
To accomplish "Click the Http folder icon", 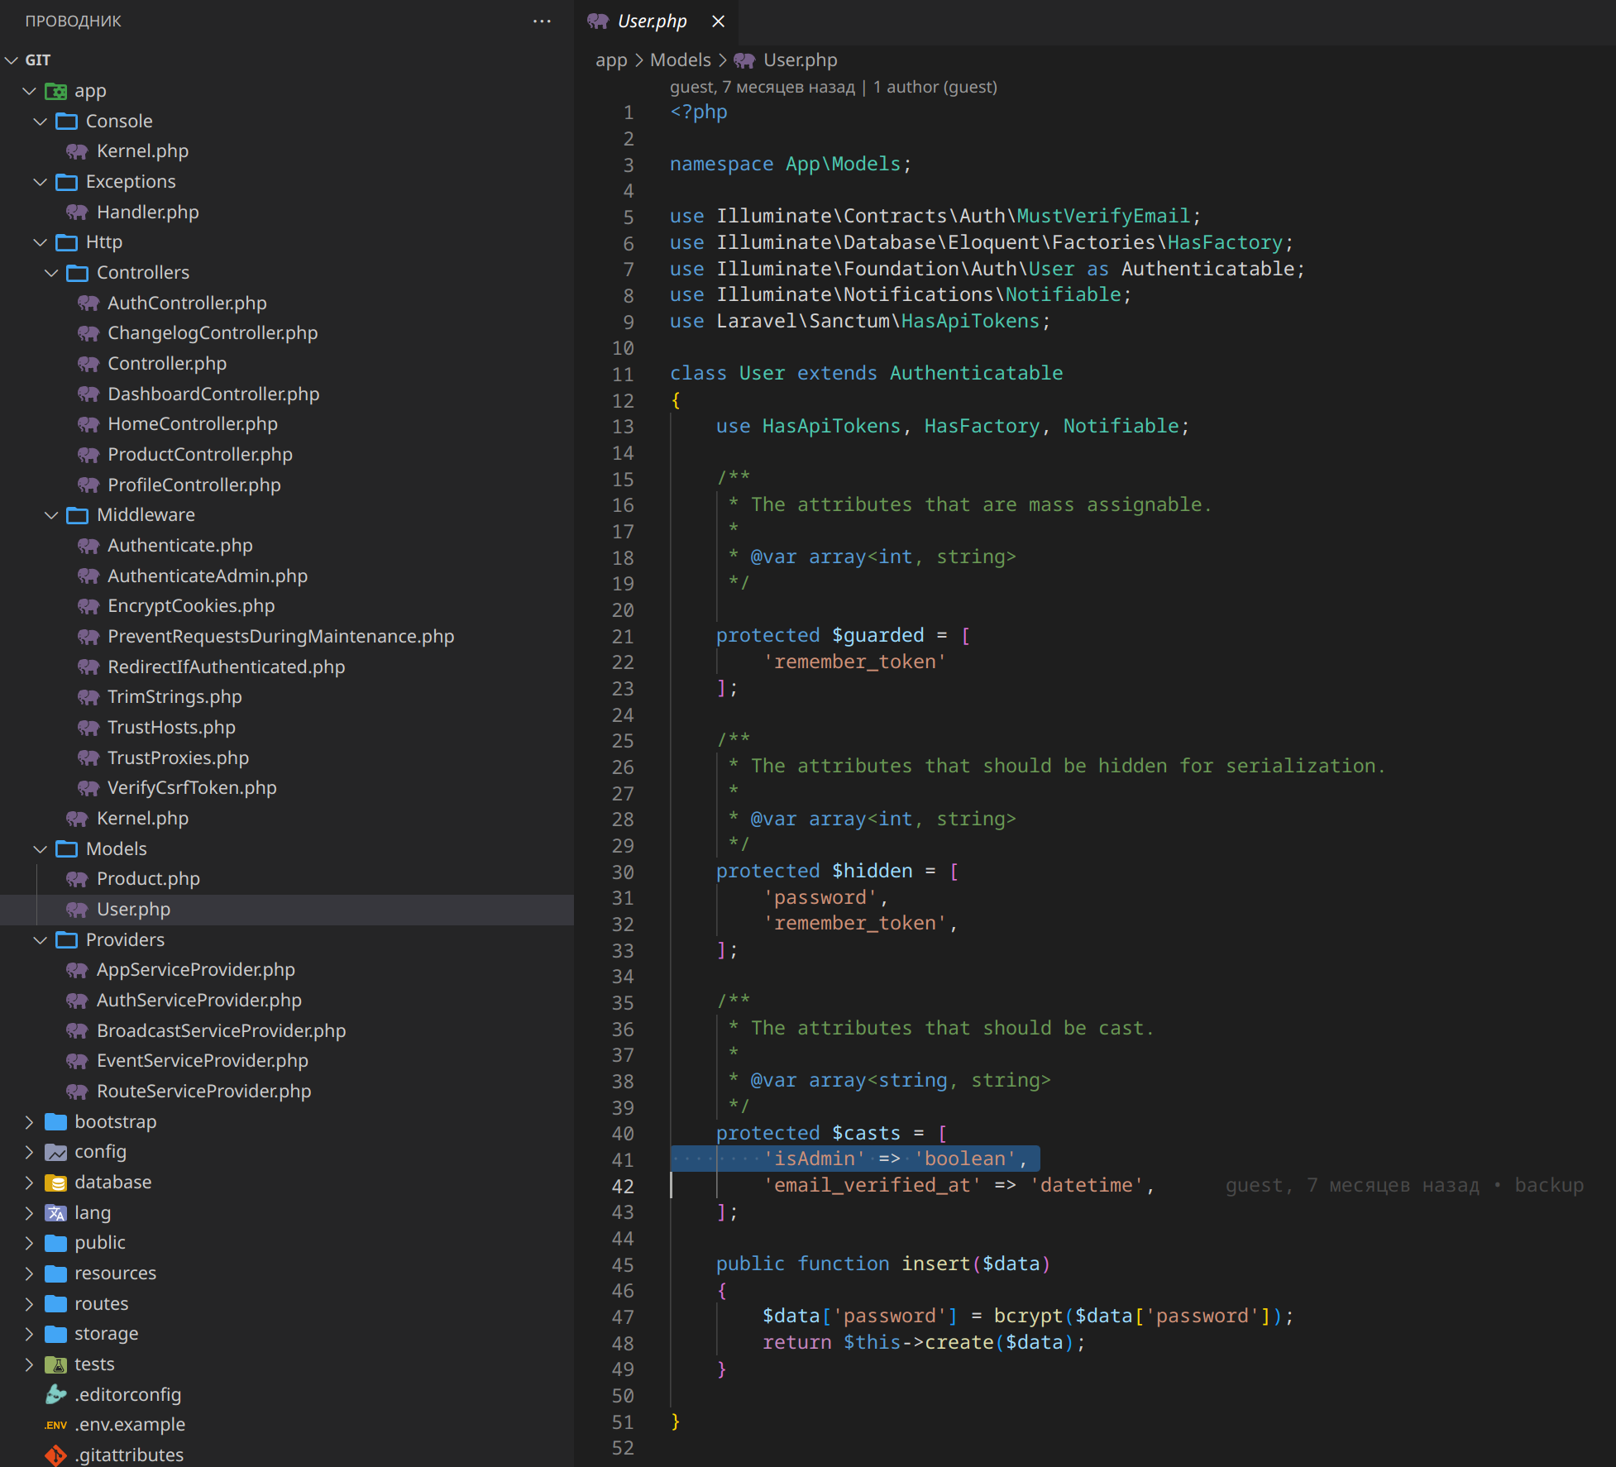I will pos(66,242).
